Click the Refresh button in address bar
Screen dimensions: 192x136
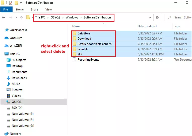(157, 17)
